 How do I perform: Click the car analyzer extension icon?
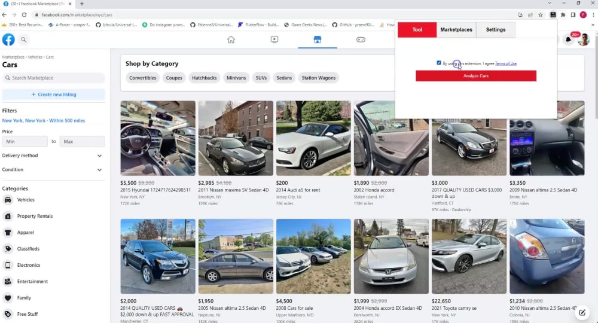click(x=553, y=15)
